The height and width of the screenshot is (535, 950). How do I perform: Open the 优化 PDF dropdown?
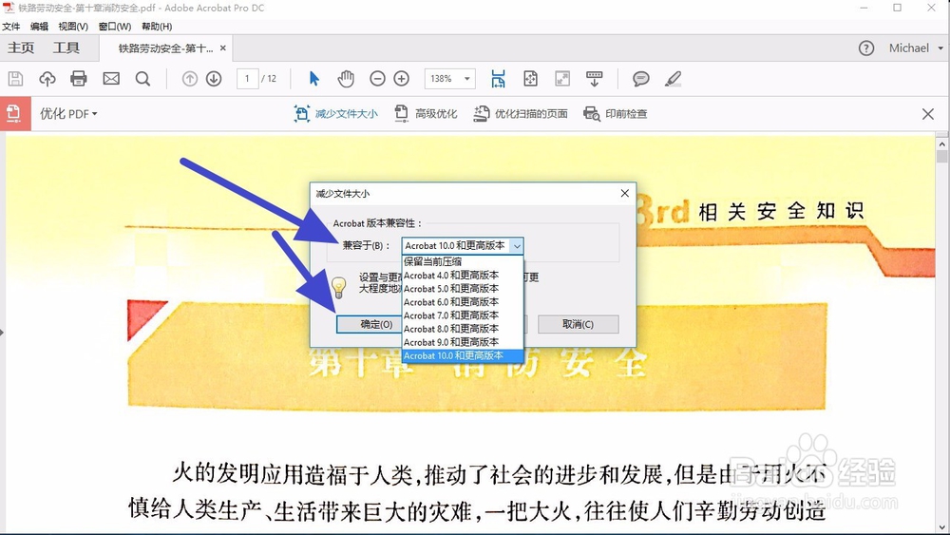point(68,114)
